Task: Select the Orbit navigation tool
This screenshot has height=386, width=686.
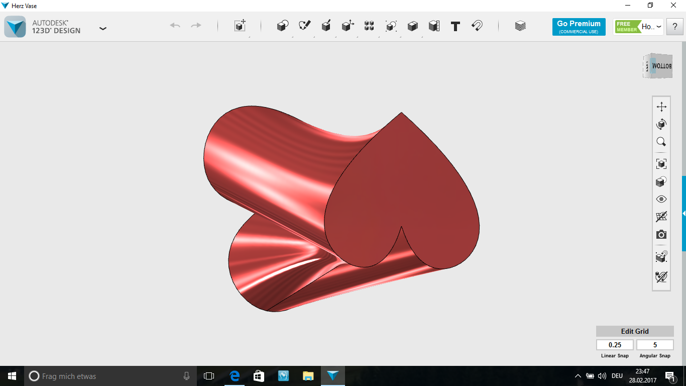Action: tap(661, 124)
